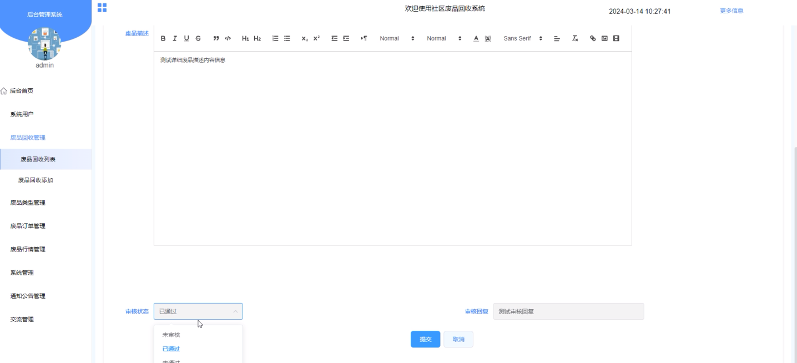Viewport: 797px width, 363px height.
Task: Increase indent with indent icon
Action: tap(346, 38)
